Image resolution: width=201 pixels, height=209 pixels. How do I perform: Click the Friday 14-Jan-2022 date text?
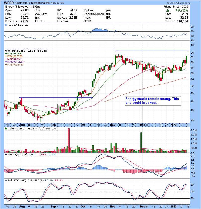(176, 7)
